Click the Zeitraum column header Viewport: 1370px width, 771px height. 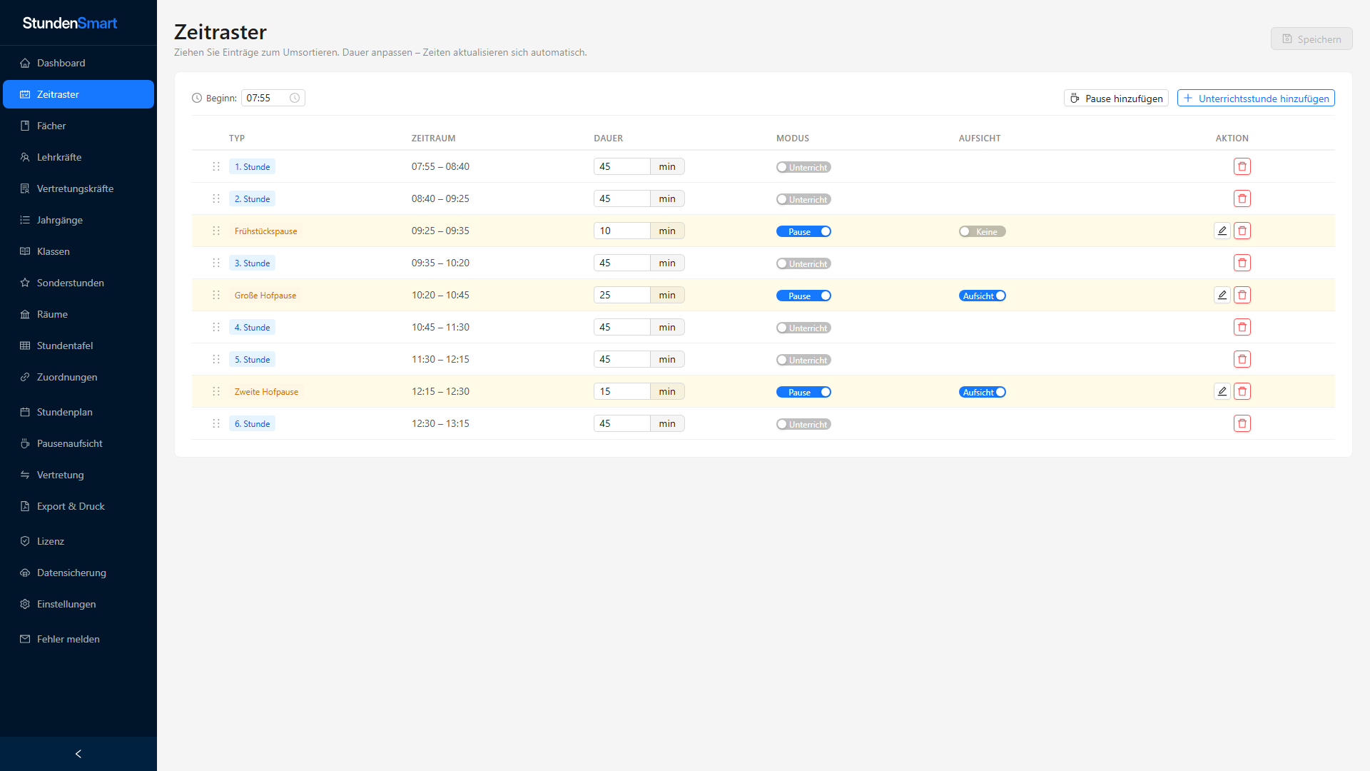[x=433, y=138]
